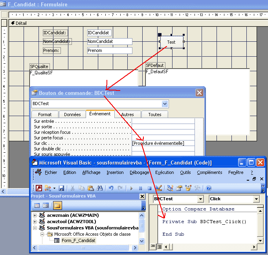Open the BDCTest object dropdown in code window

(x=200, y=199)
